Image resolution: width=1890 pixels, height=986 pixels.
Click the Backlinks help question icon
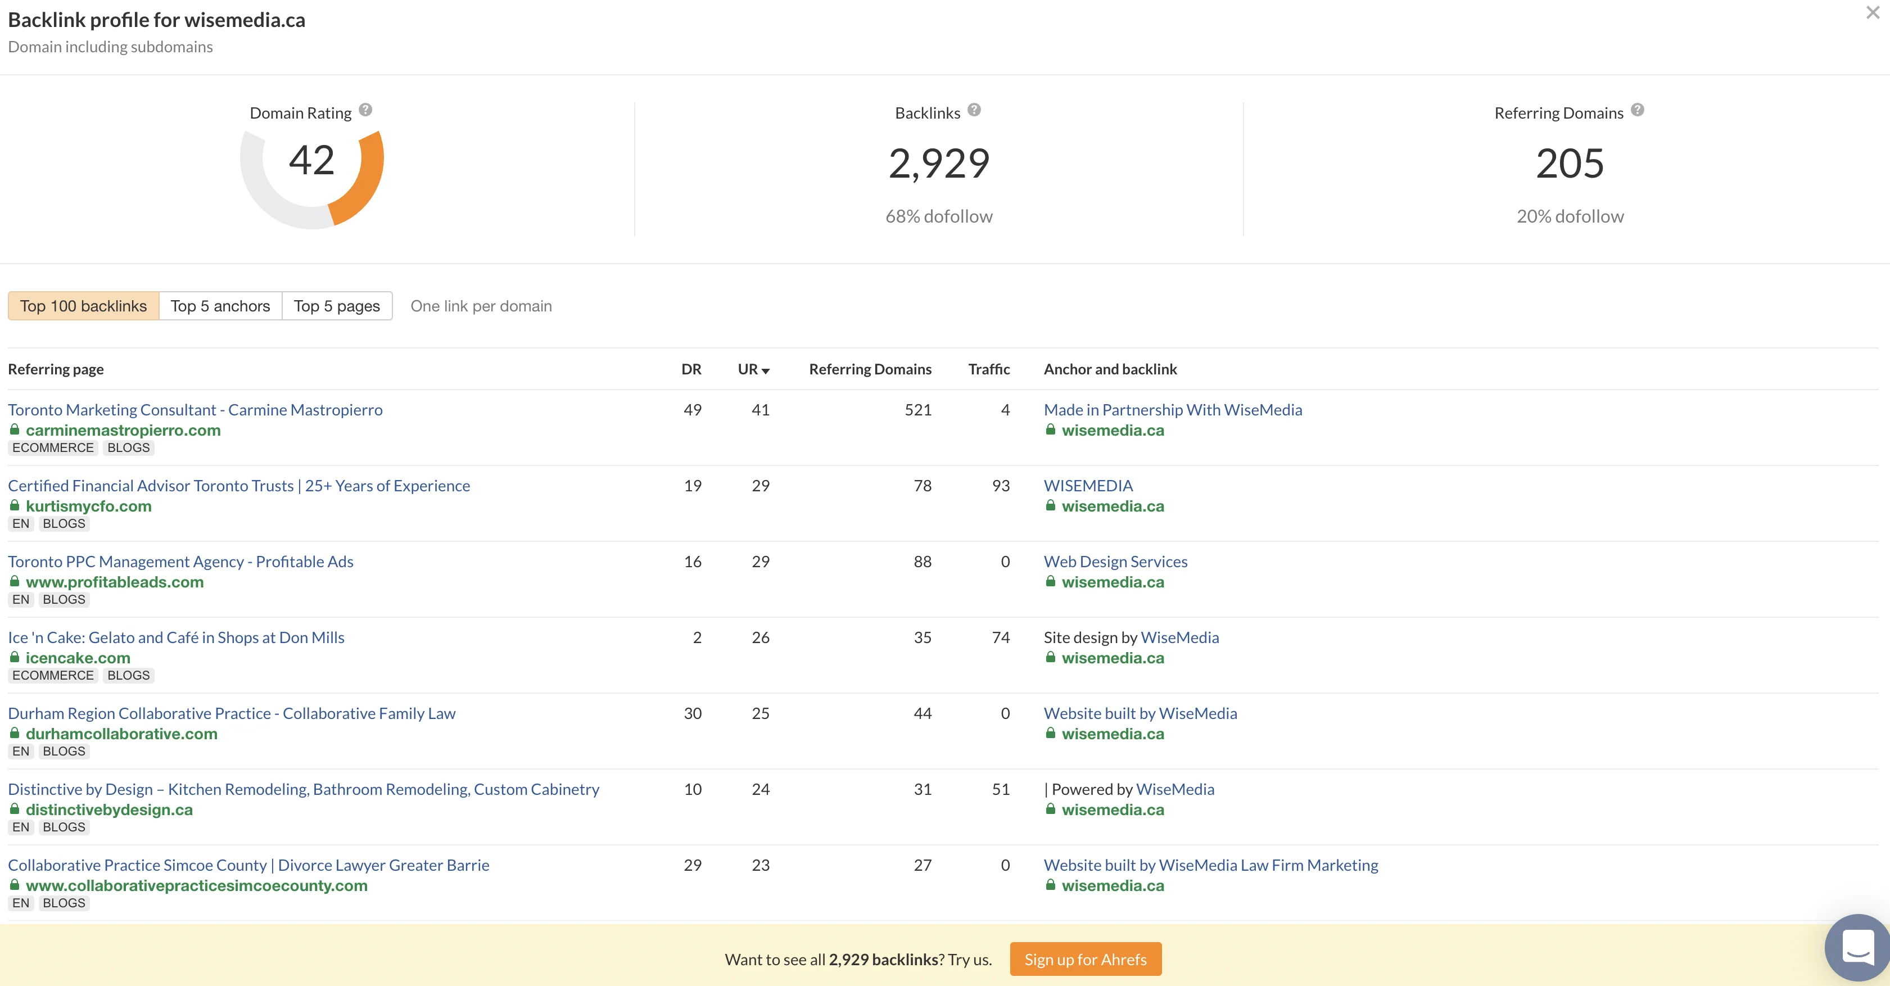click(974, 110)
